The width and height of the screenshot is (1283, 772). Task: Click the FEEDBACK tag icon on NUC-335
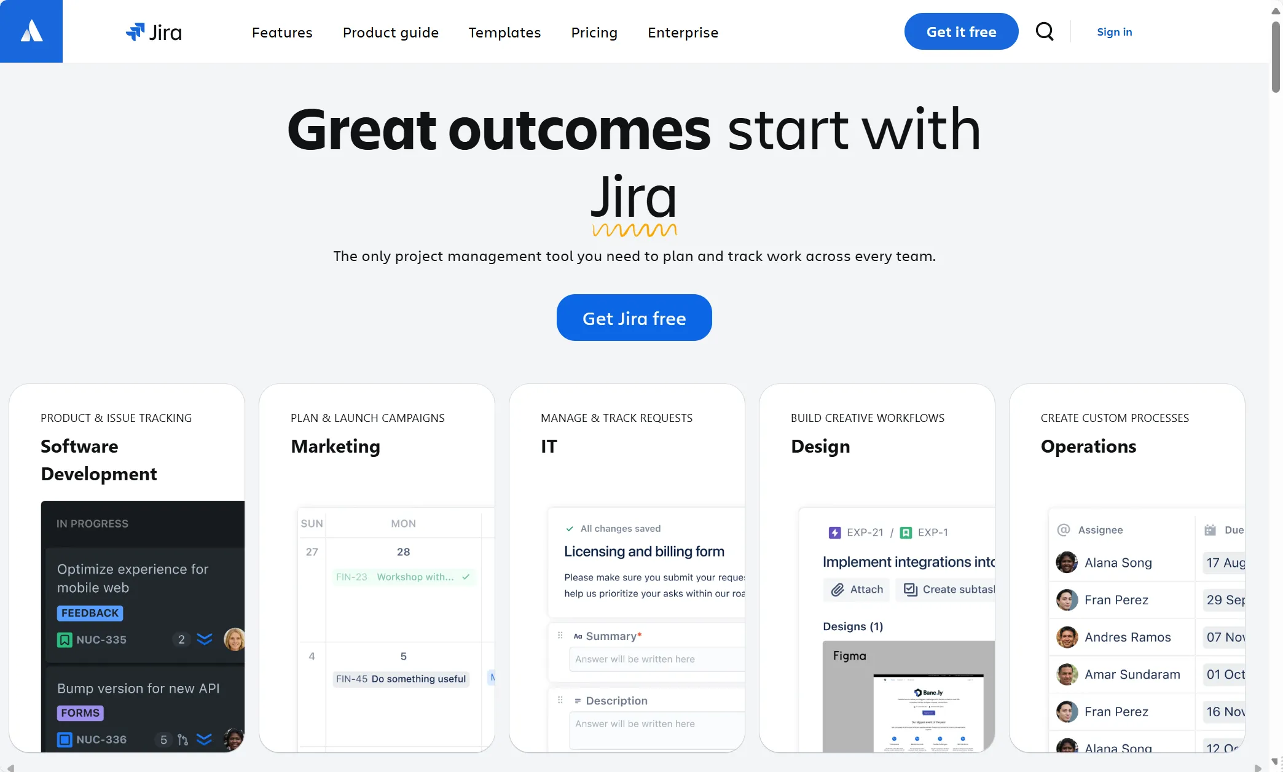pyautogui.click(x=89, y=613)
